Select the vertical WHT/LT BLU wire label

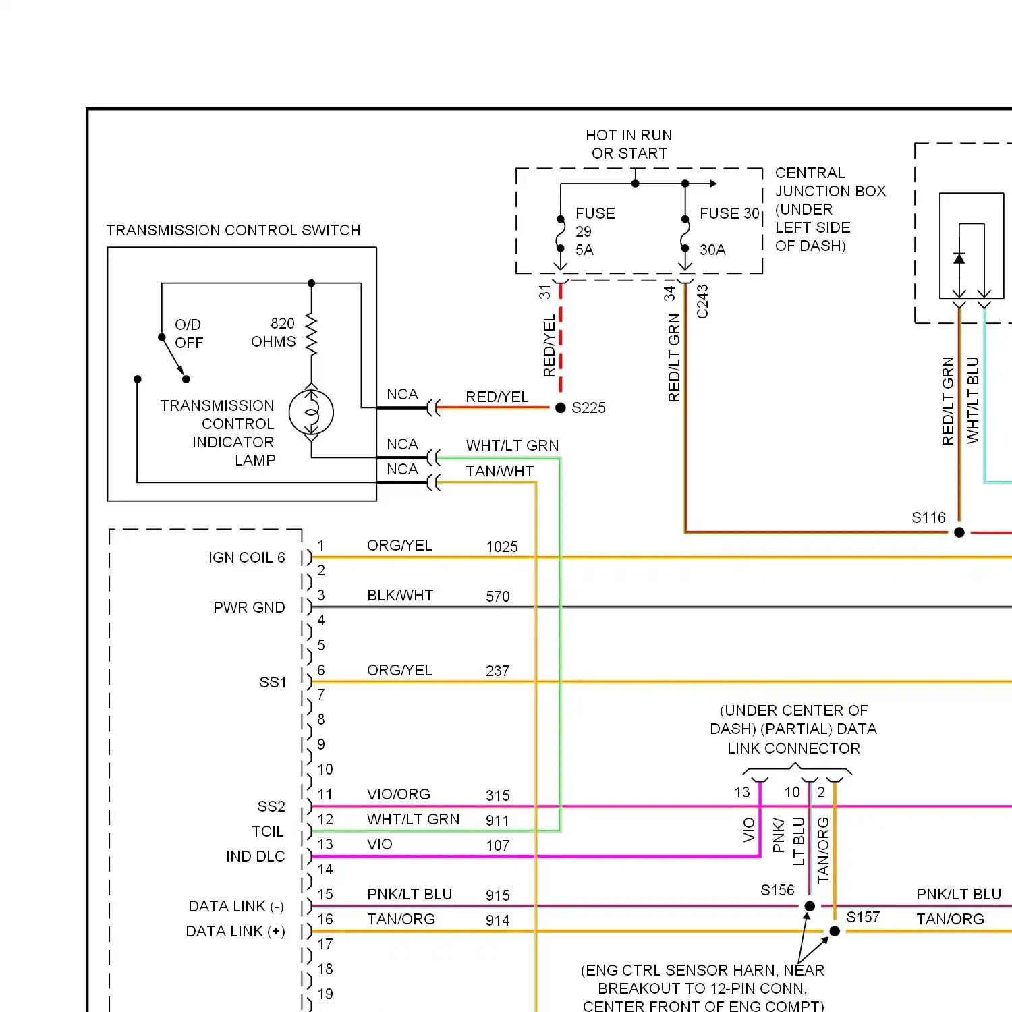tap(972, 400)
